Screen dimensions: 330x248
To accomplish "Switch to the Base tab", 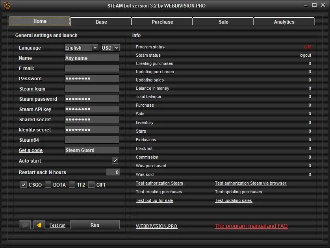I will (x=101, y=22).
